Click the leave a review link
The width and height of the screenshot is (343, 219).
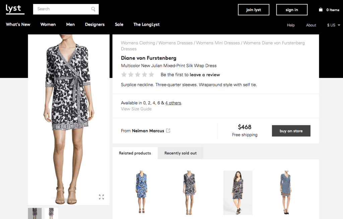pyautogui.click(x=205, y=75)
